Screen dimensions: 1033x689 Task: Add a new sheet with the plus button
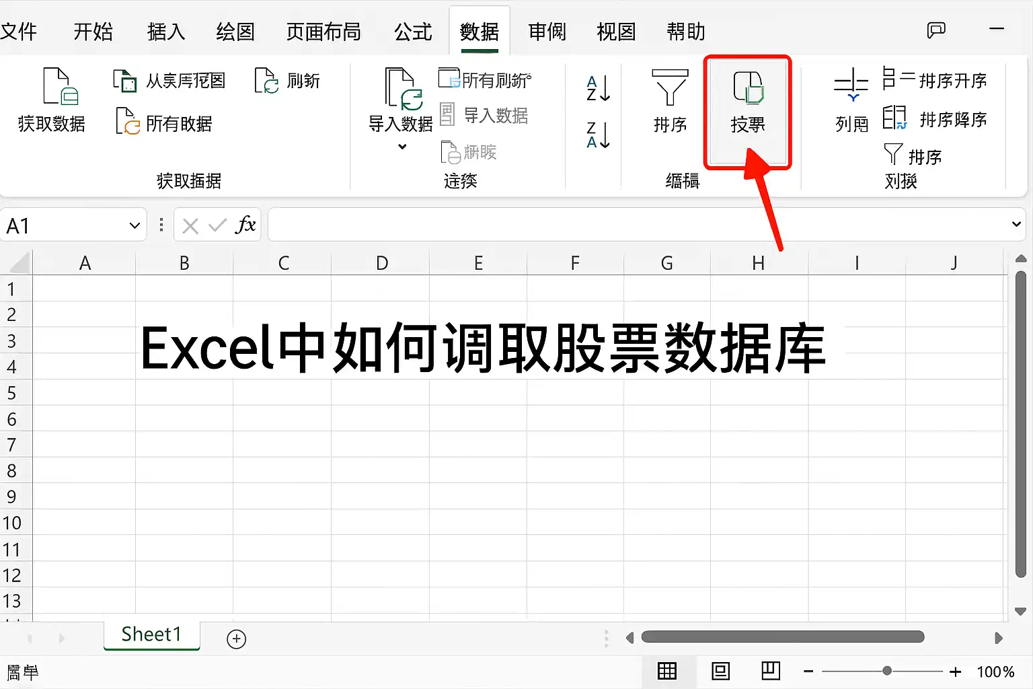tap(236, 639)
